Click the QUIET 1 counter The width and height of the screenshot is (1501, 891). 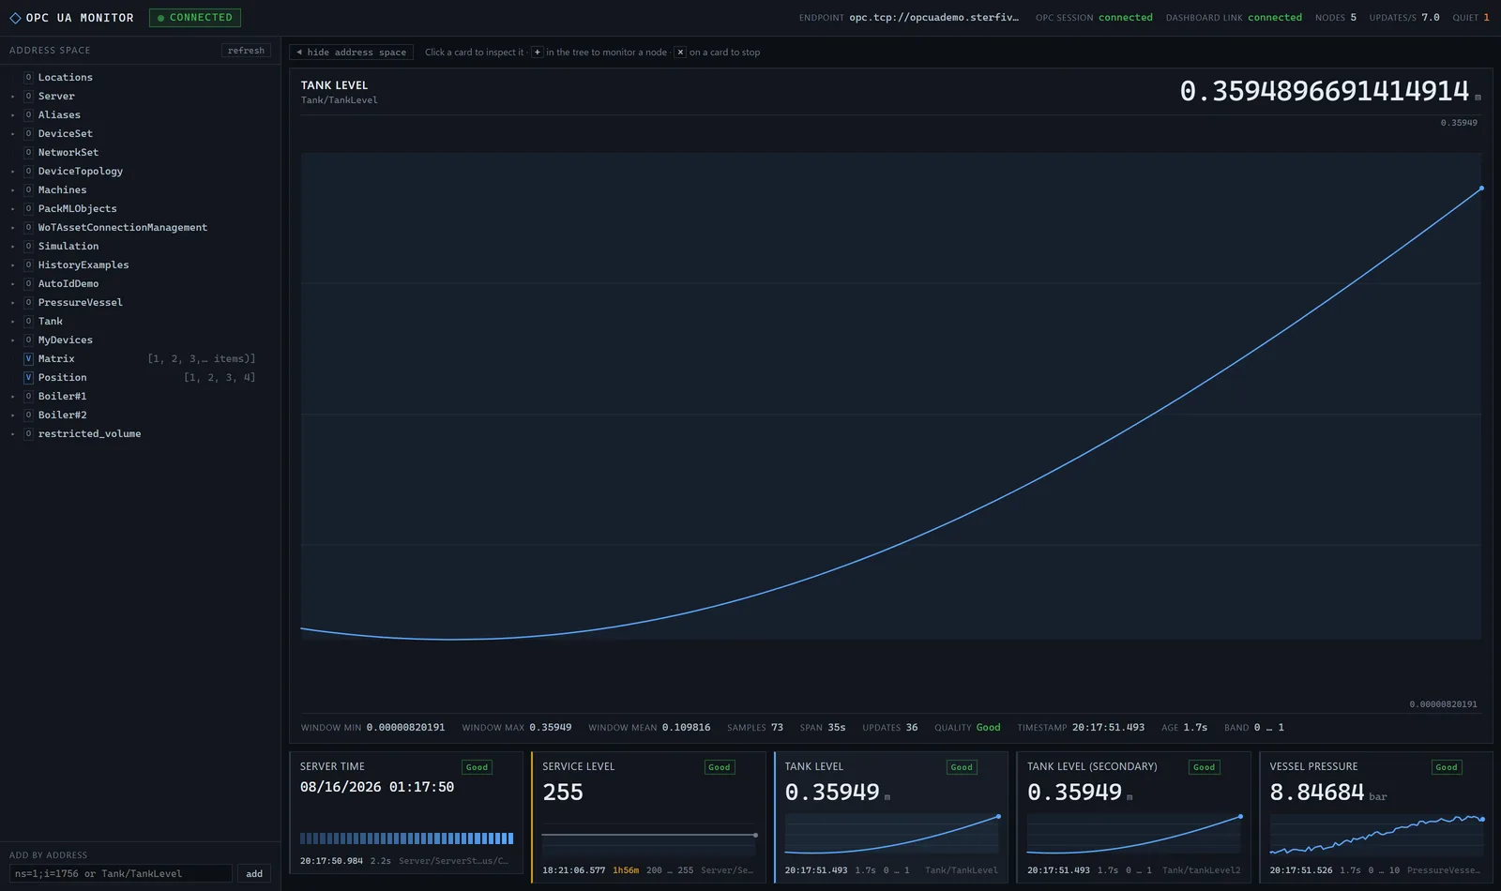1471,18
